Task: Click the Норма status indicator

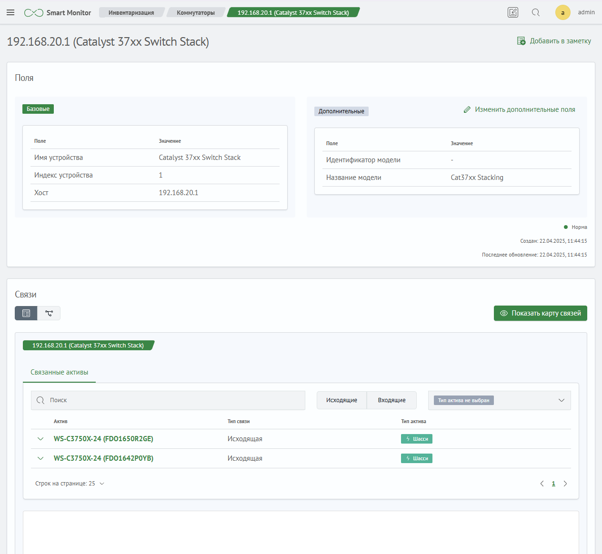Action: coord(575,228)
